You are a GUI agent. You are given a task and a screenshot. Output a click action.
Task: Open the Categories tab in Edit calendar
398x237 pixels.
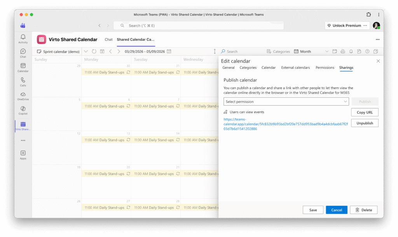248,68
